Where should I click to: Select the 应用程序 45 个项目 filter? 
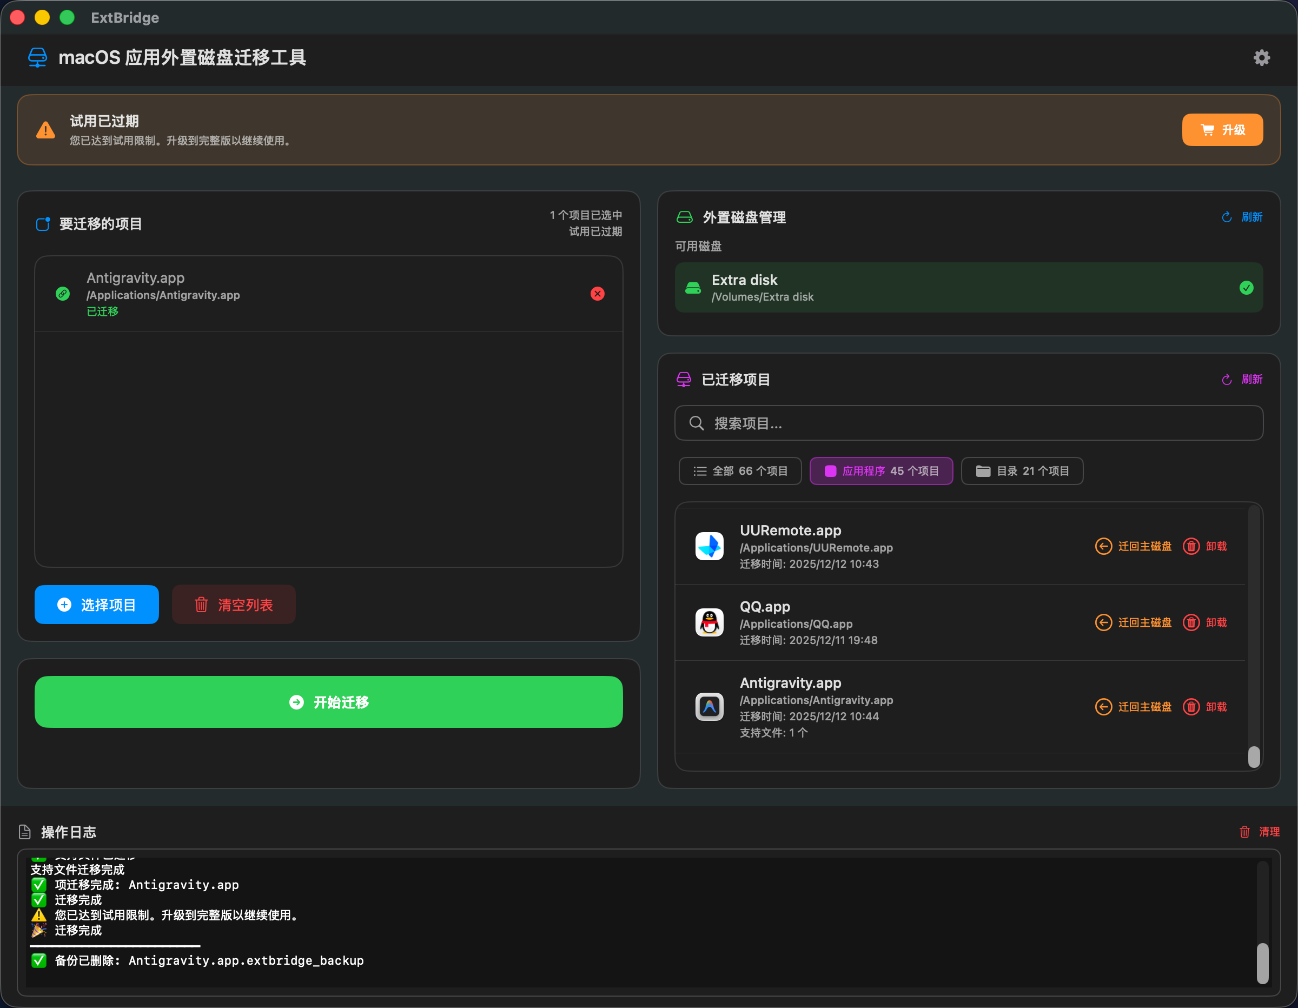click(x=881, y=470)
